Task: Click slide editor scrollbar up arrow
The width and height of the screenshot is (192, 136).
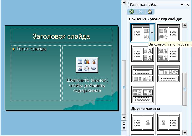Action: [x=124, y=2]
